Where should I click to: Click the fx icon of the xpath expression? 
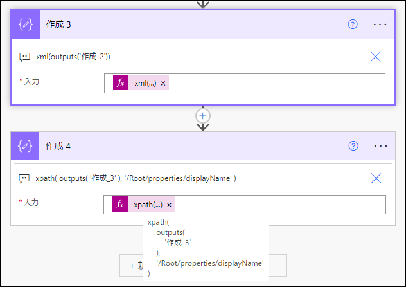click(x=120, y=204)
